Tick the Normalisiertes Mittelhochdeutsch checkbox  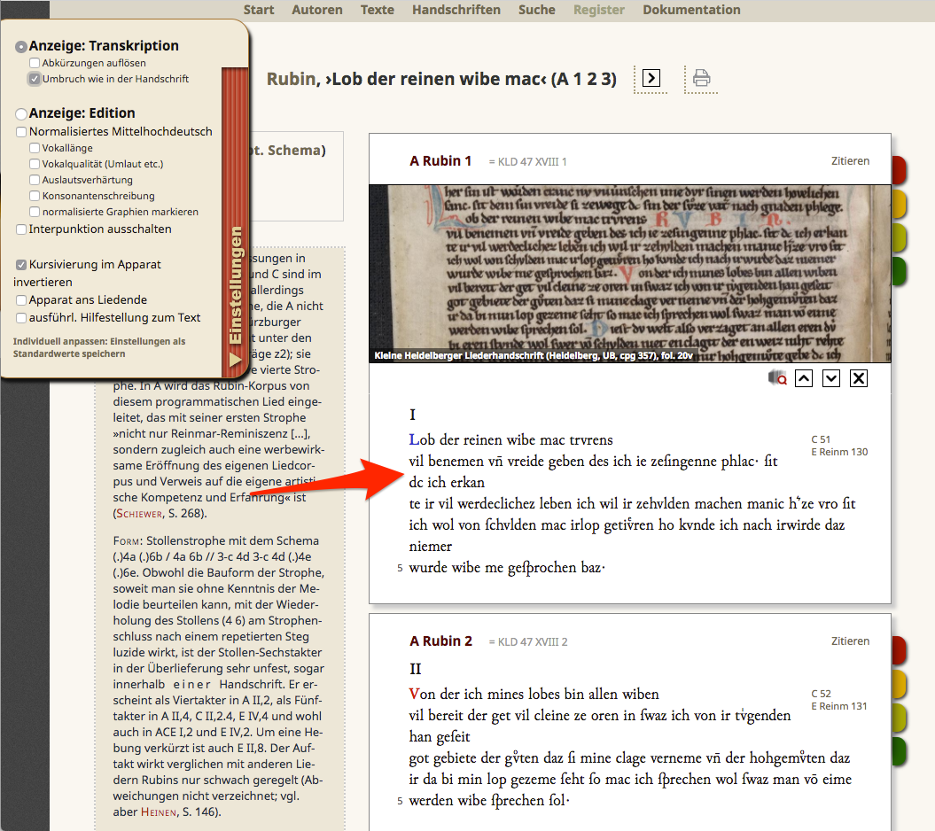click(21, 132)
